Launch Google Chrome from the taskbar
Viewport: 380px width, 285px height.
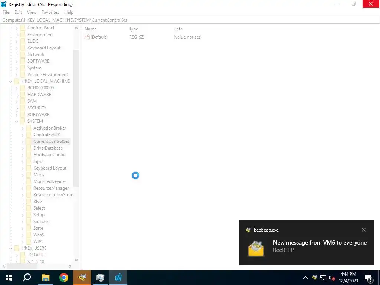tap(64, 278)
